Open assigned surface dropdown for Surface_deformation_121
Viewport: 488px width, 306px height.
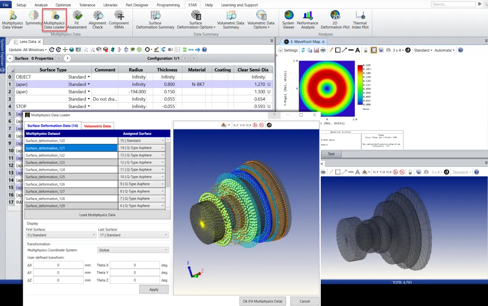point(142,148)
